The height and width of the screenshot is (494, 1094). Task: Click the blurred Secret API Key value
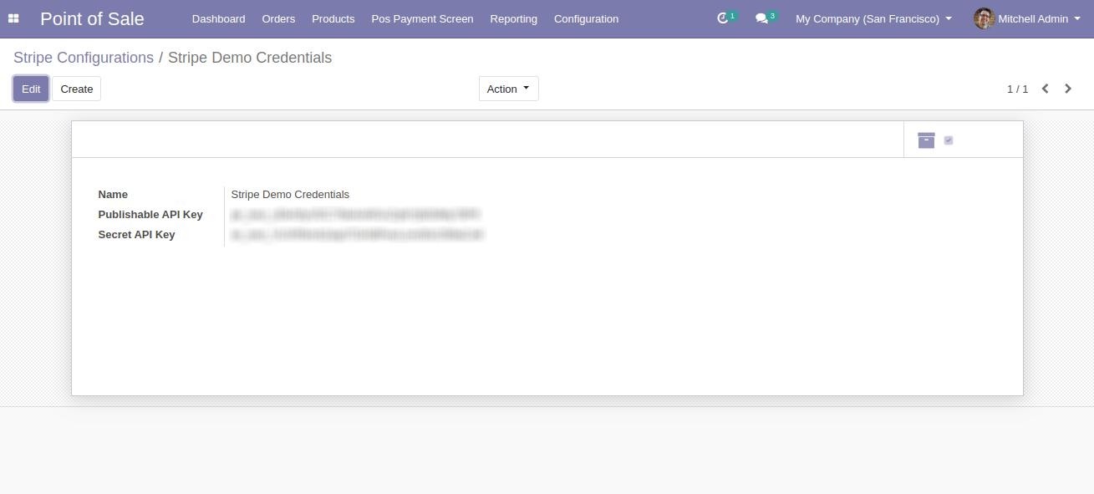point(357,235)
